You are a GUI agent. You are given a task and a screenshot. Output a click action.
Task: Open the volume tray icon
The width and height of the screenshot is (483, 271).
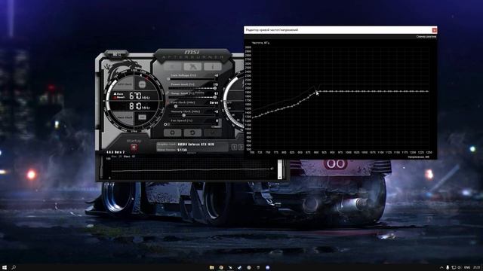(x=460, y=268)
